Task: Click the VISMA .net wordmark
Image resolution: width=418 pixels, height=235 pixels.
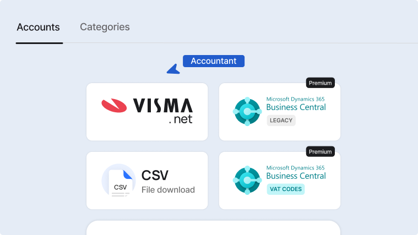Action: [x=163, y=111]
